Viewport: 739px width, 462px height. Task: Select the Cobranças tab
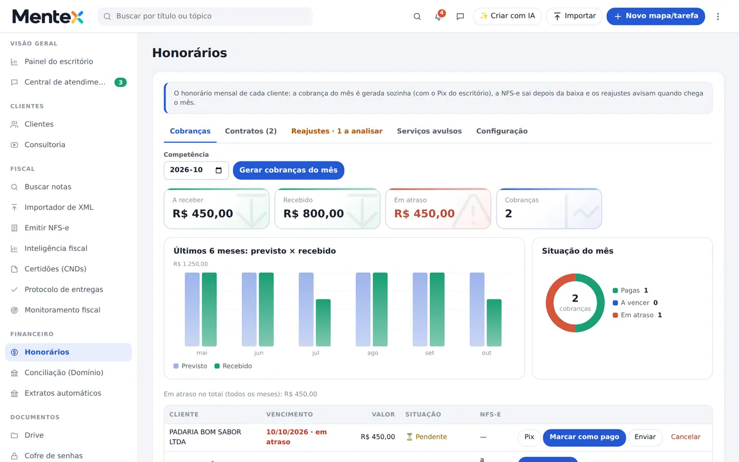coord(190,131)
